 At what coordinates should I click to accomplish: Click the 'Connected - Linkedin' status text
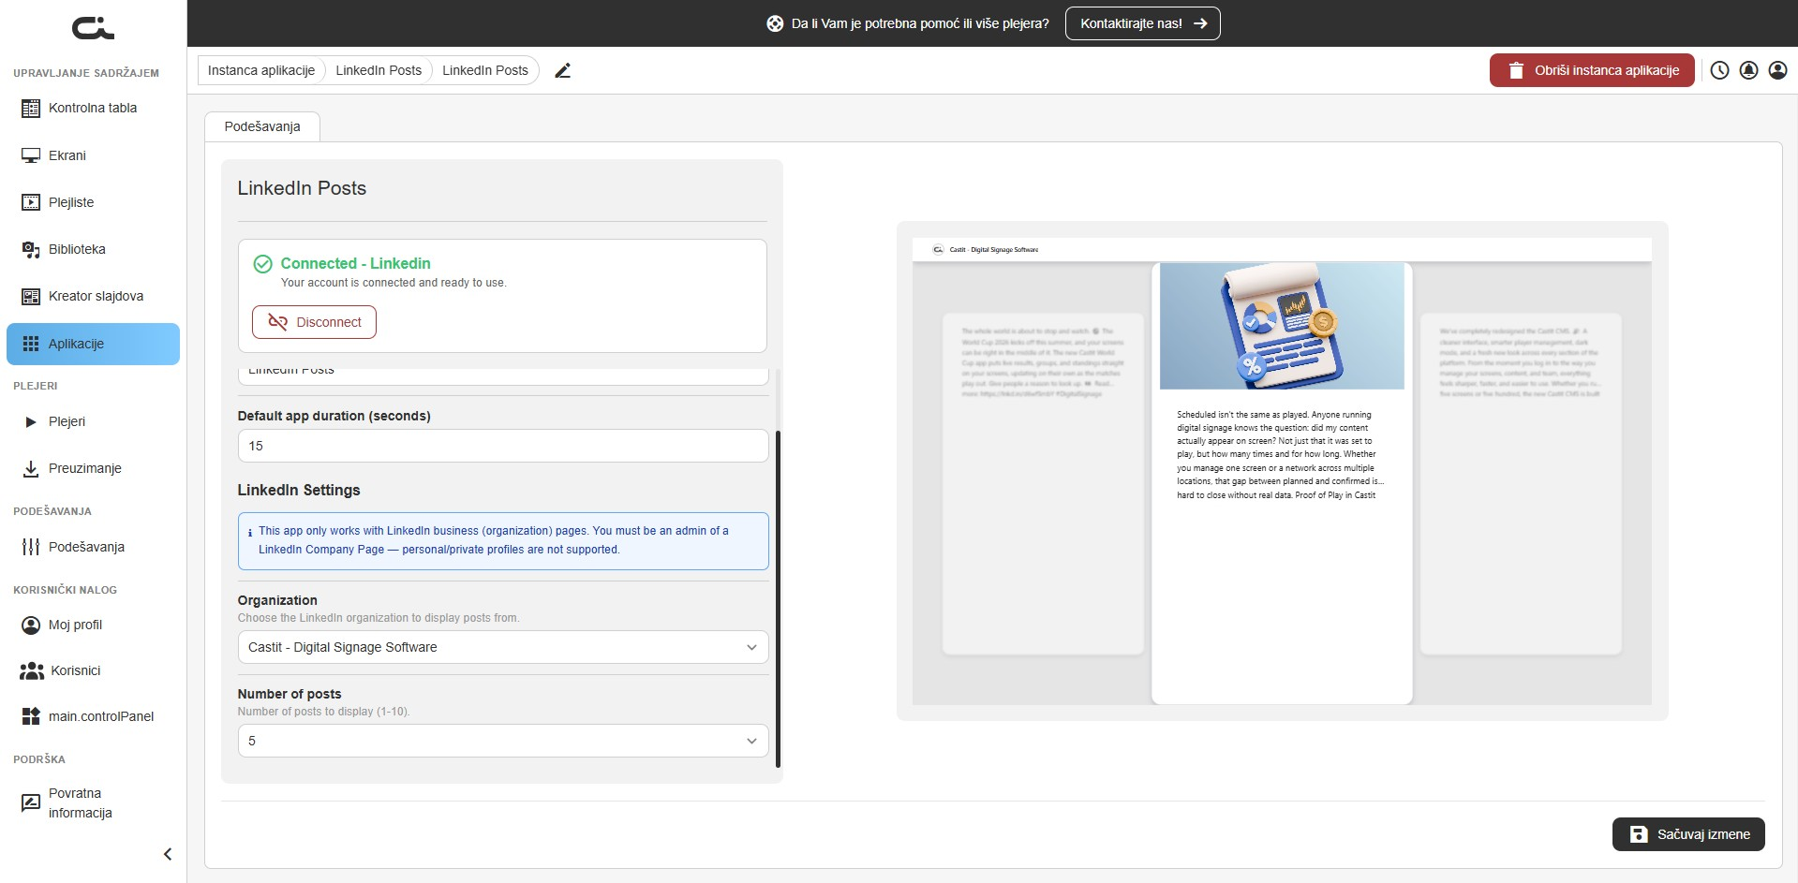click(356, 264)
